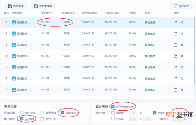The width and height of the screenshot is (196, 125).
Task: Click the image thumbnail icon in row 4
Action: pos(13,56)
